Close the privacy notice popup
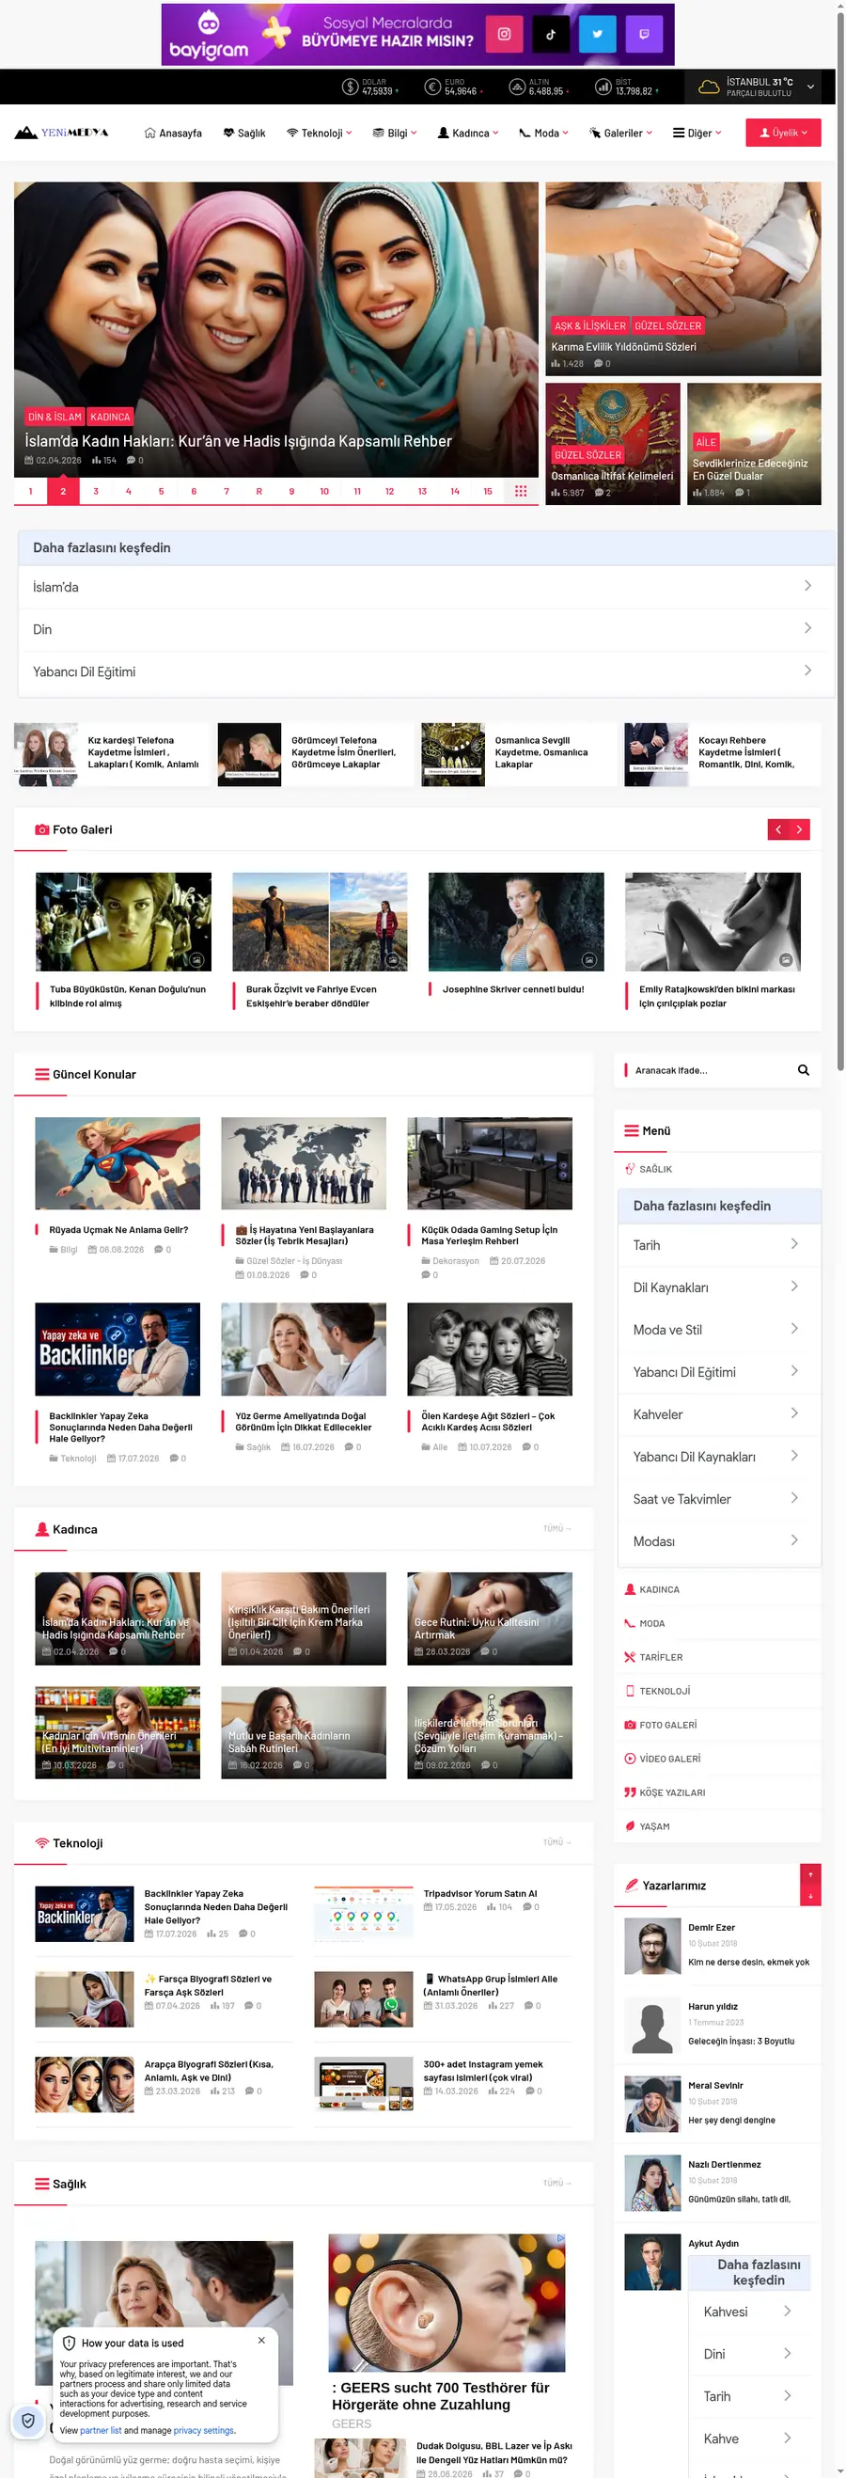 (261, 2340)
